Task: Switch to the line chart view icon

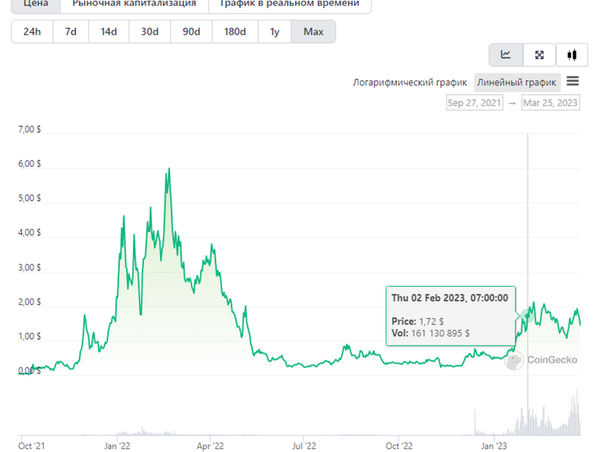Action: (x=506, y=55)
